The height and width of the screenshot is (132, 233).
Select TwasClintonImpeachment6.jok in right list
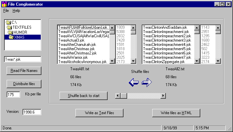[x=168, y=53]
